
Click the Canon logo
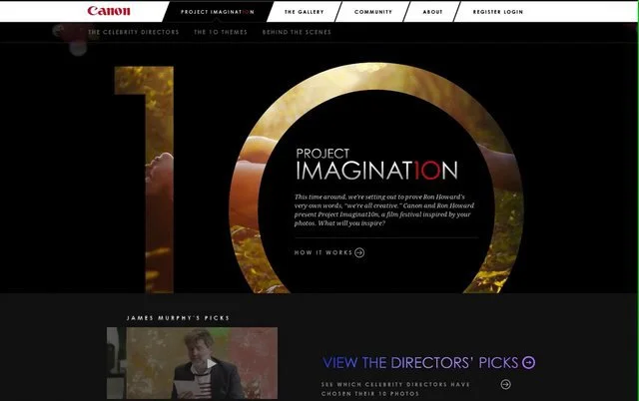point(109,11)
